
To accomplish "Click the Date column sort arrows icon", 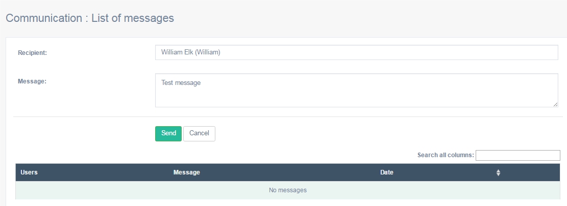I will click(498, 172).
